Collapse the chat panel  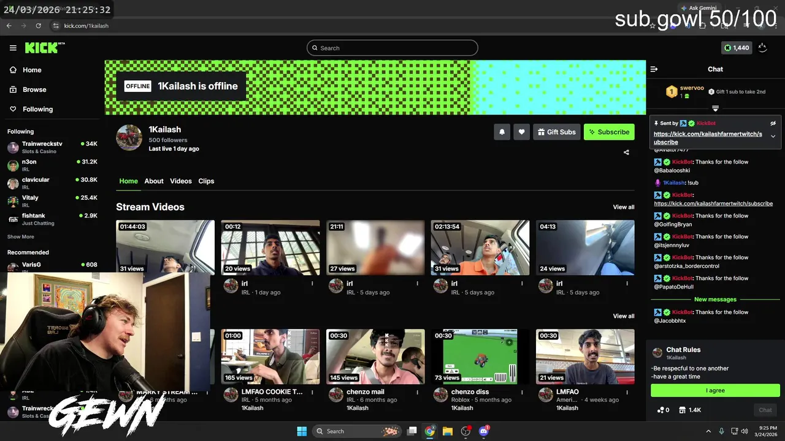[654, 69]
